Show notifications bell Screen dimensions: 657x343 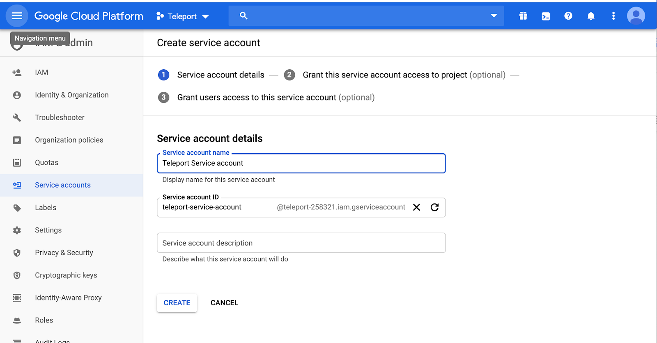tap(591, 16)
